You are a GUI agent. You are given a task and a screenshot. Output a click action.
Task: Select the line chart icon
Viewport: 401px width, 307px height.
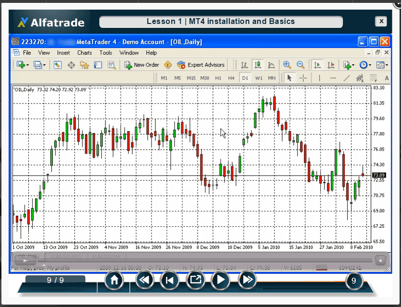click(x=271, y=65)
